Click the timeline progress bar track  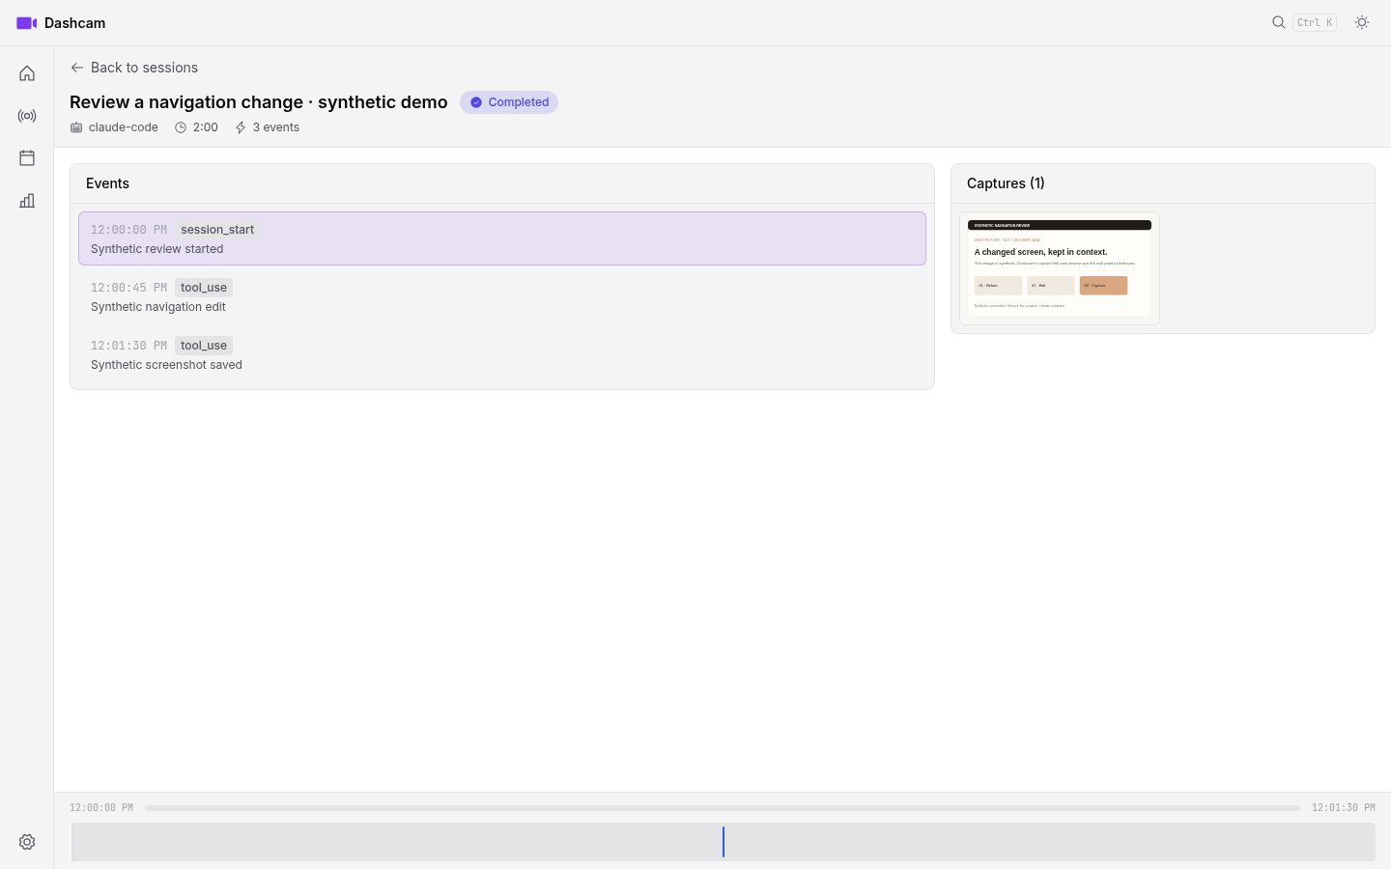coord(723,807)
